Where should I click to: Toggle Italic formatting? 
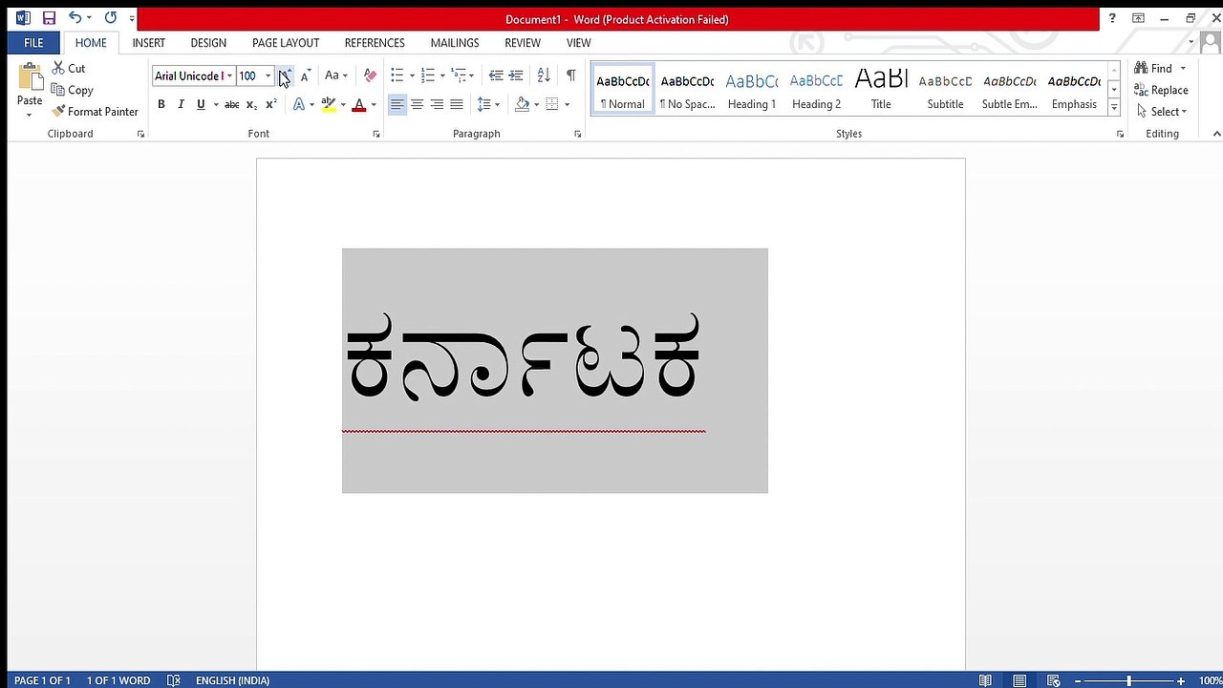[x=181, y=104]
